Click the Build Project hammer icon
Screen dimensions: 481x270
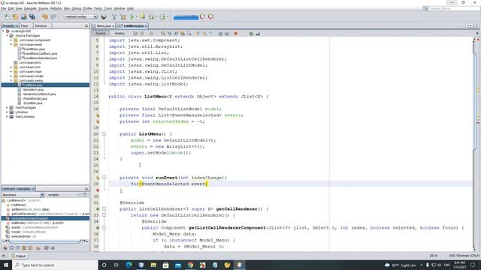114,16
